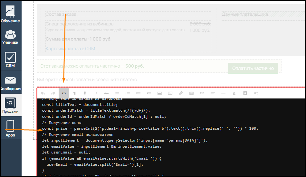
Task: Toggle HTML code view in editor toolbar
Action: click(64, 93)
